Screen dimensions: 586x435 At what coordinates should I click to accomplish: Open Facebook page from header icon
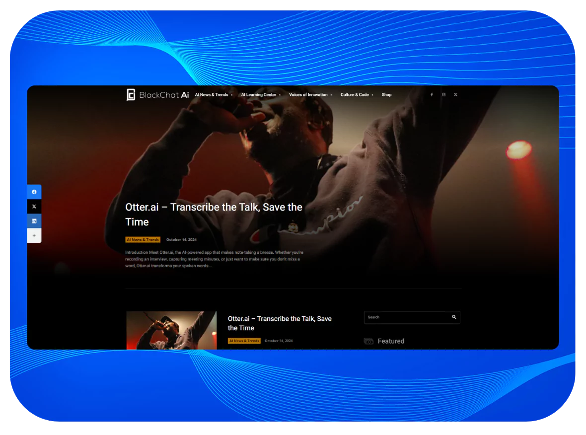(432, 95)
